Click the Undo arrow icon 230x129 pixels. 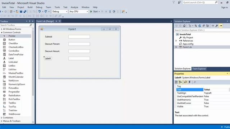coord(40,11)
